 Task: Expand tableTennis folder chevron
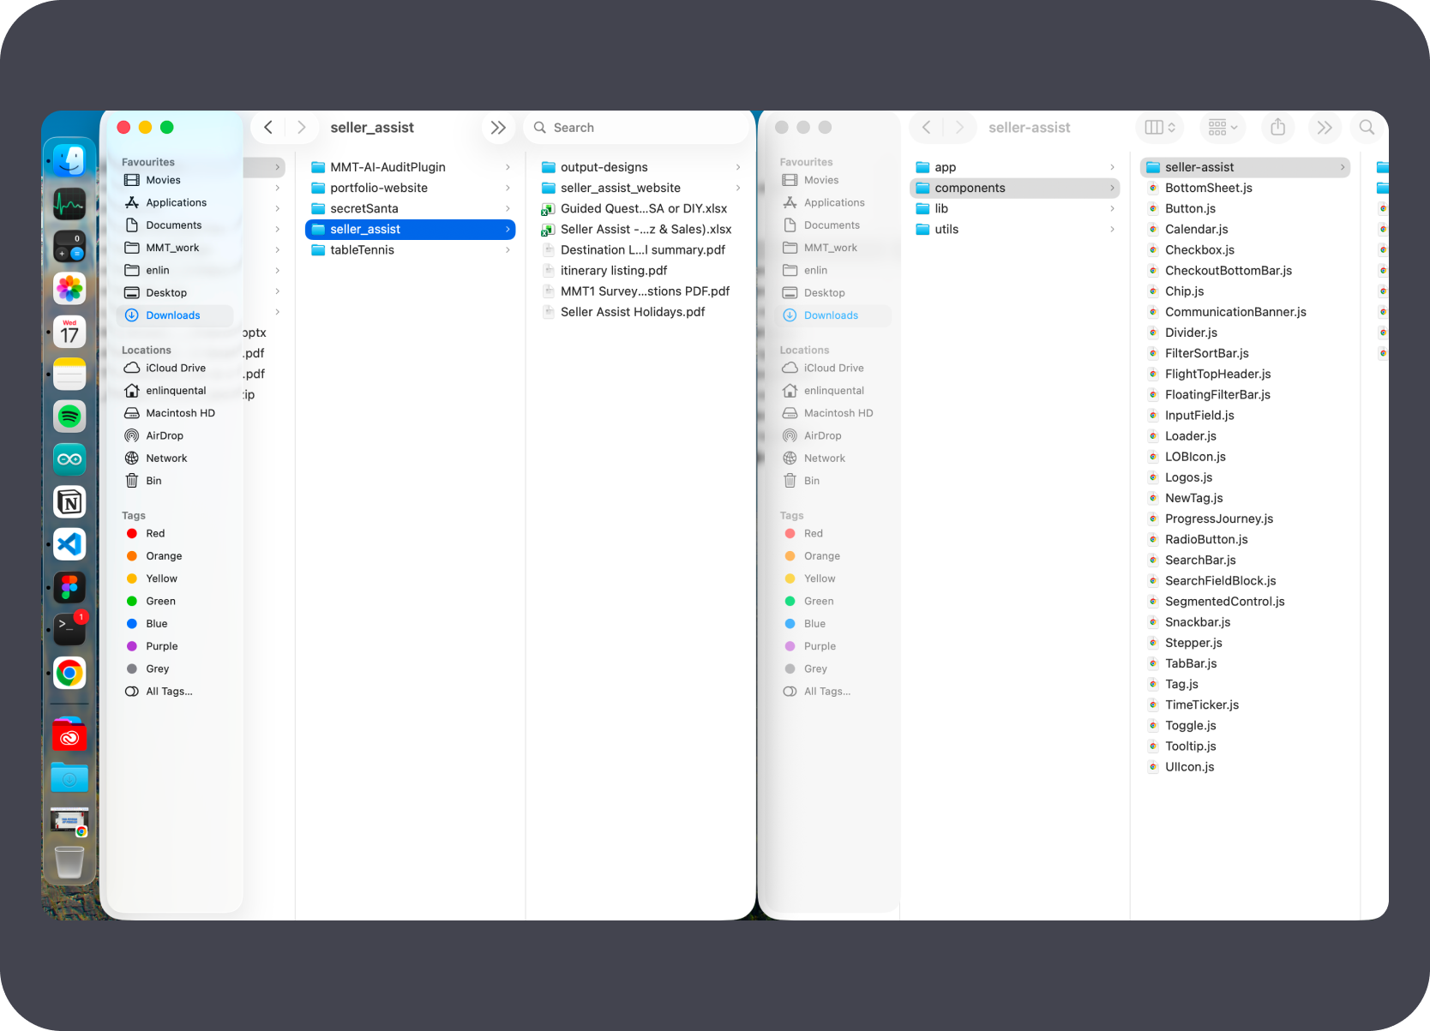coord(508,250)
